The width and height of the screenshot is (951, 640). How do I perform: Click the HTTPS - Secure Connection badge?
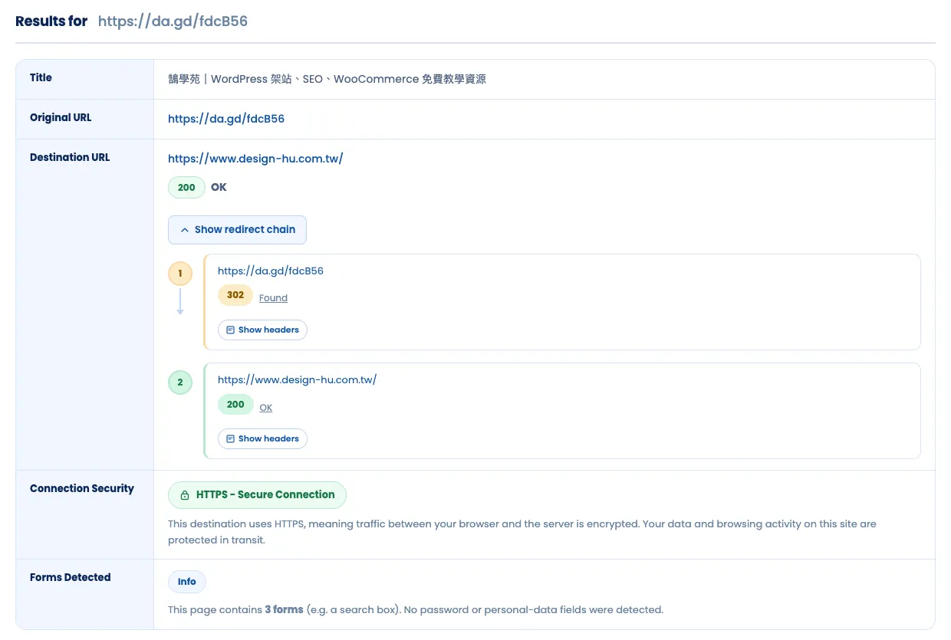[257, 495]
